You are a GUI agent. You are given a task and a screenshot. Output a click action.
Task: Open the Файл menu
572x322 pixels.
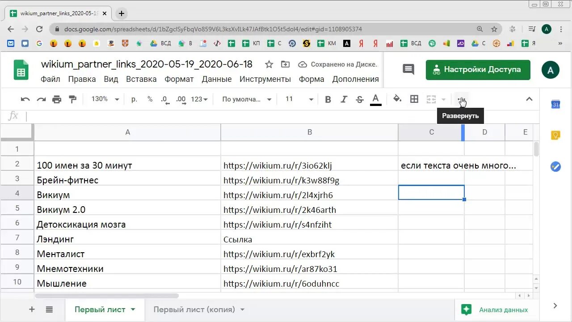(x=50, y=79)
